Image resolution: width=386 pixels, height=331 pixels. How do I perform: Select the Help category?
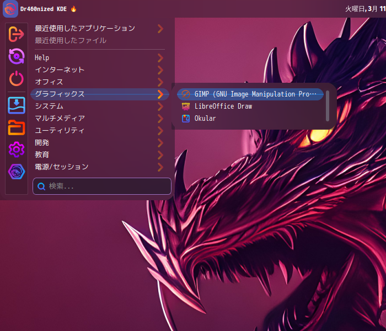pyautogui.click(x=99, y=58)
